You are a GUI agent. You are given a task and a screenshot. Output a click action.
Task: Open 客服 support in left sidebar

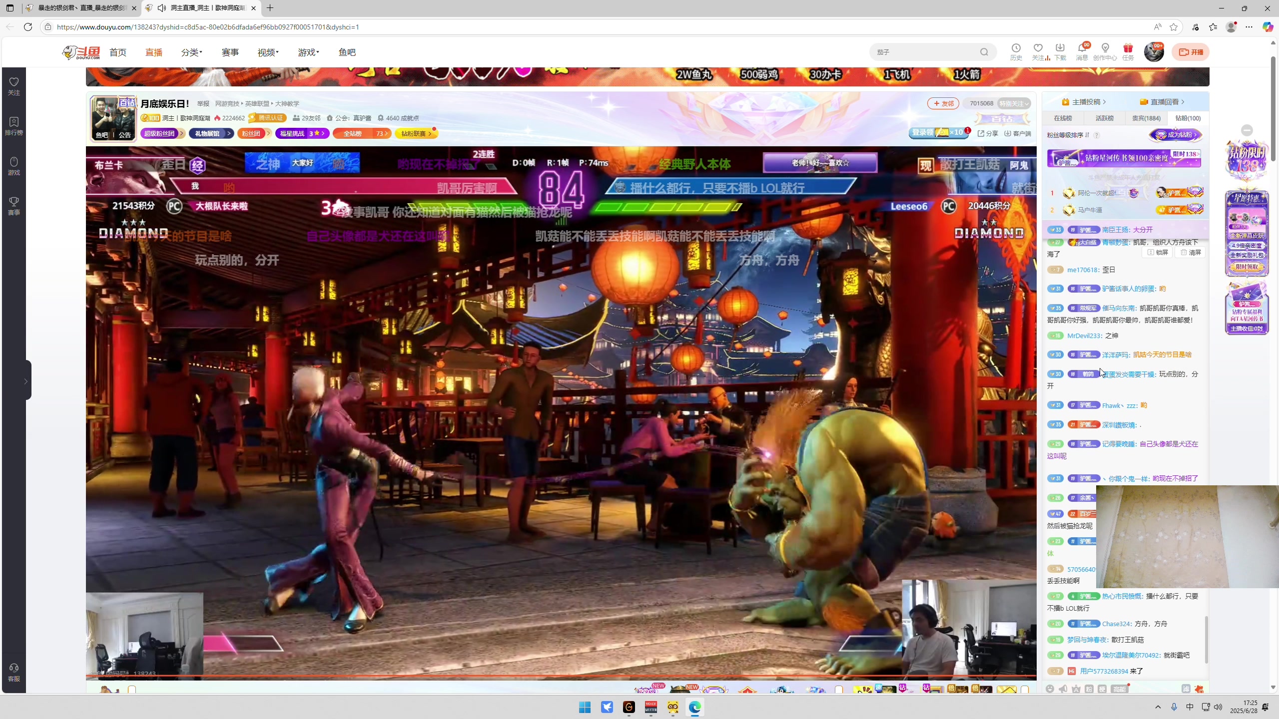tap(14, 673)
